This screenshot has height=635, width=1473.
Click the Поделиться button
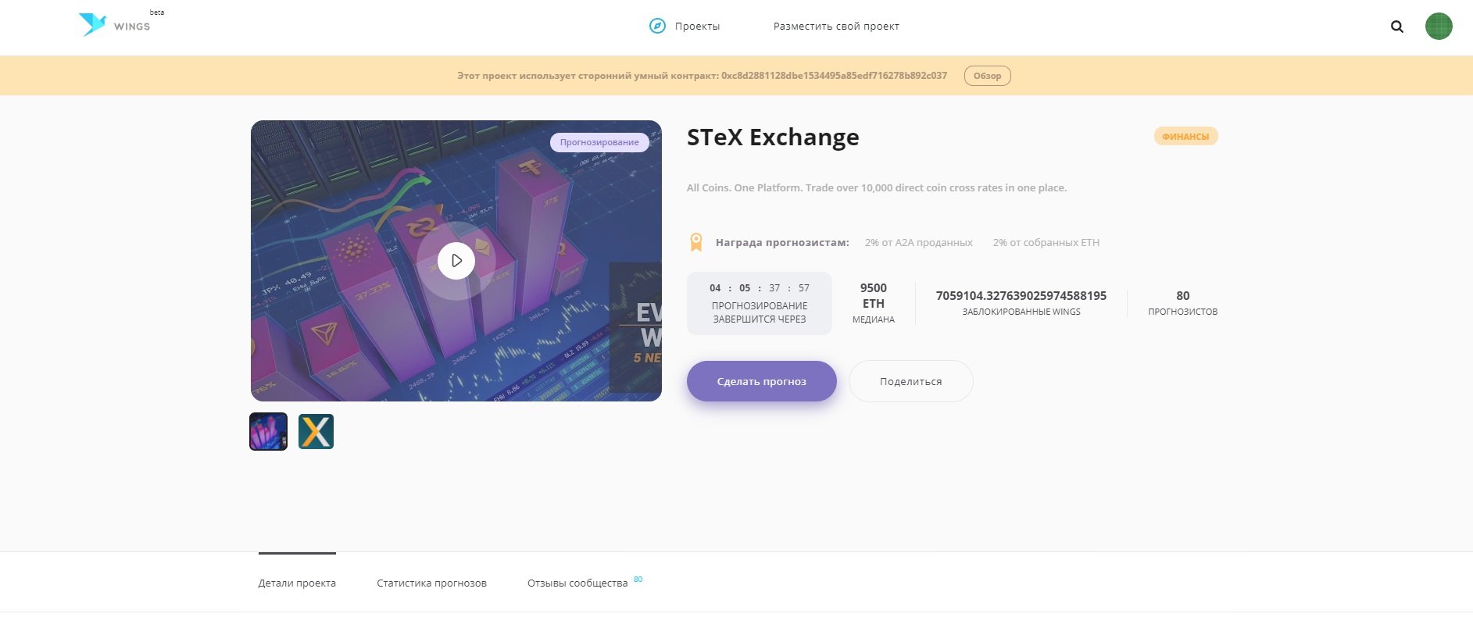(910, 381)
